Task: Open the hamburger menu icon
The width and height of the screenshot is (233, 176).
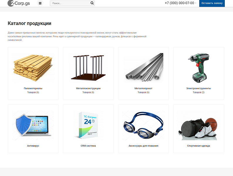Action: coord(40,3)
